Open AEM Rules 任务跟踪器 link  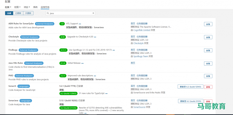[x=142, y=23]
